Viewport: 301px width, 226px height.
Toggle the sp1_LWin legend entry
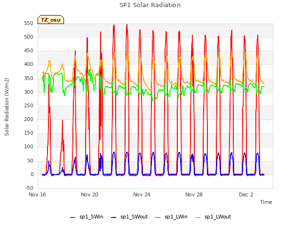point(171,217)
